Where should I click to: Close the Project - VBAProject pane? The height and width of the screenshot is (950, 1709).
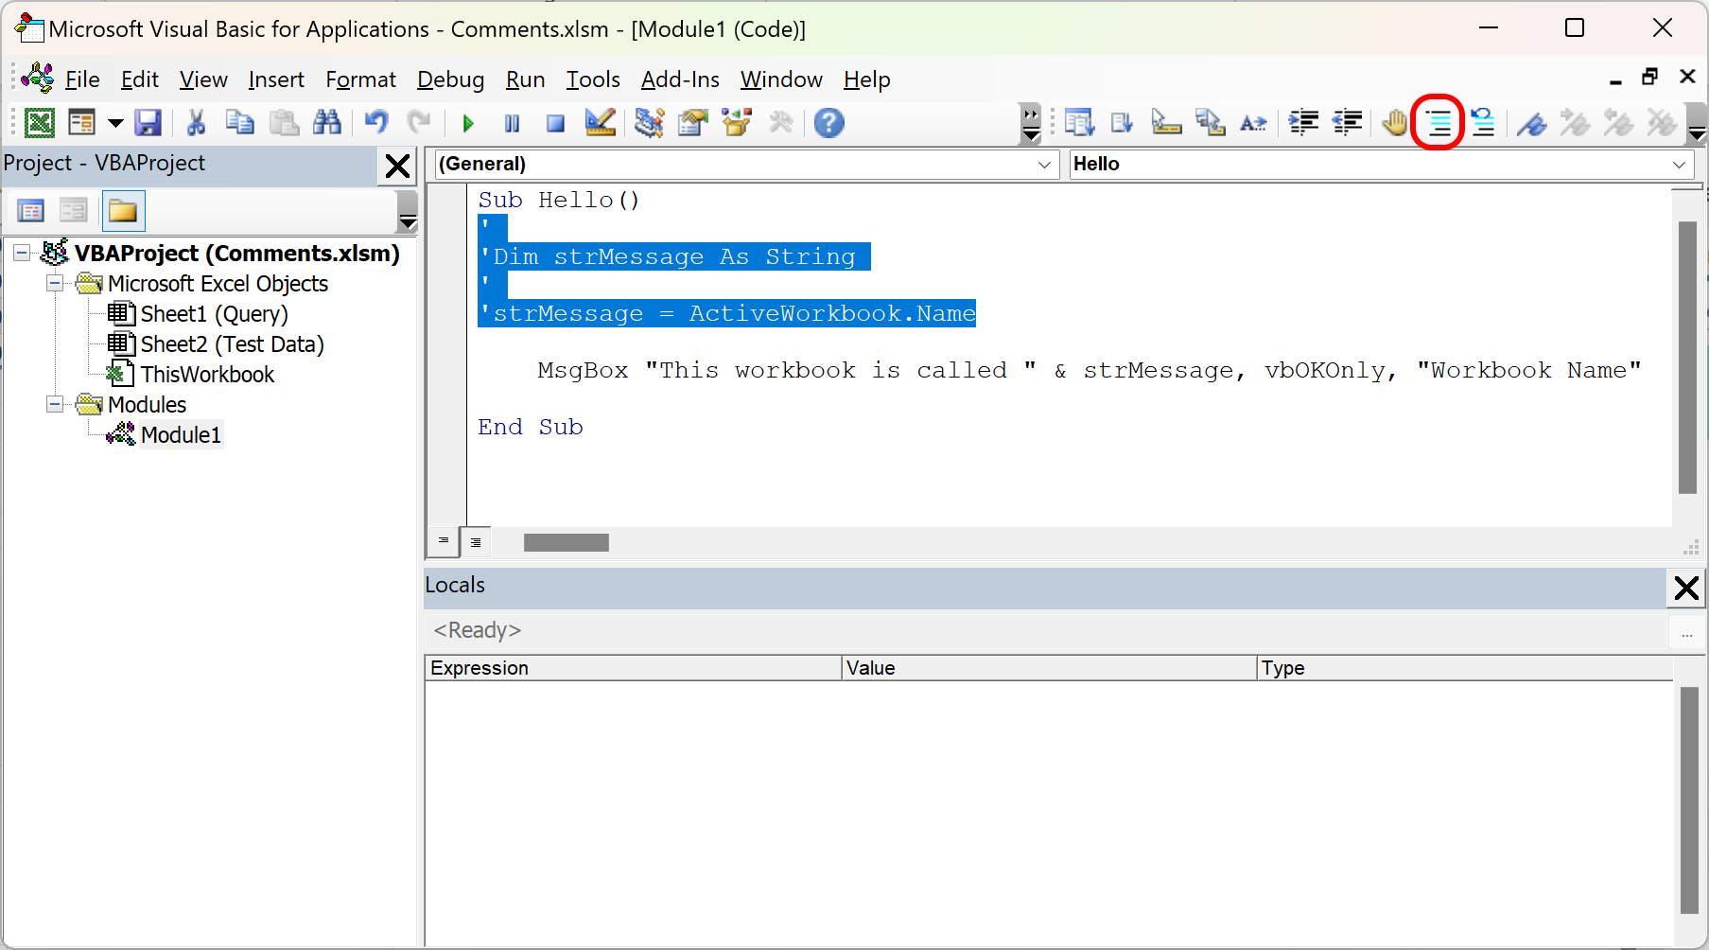[x=397, y=167]
